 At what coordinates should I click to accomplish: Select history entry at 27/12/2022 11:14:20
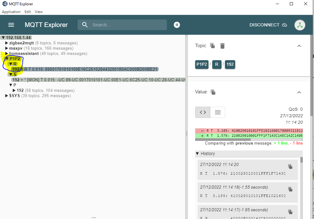(x=248, y=170)
